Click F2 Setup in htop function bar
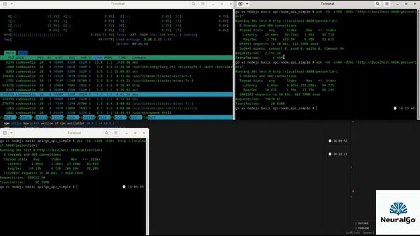Viewport: 420px width, 236px height. coord(25,117)
